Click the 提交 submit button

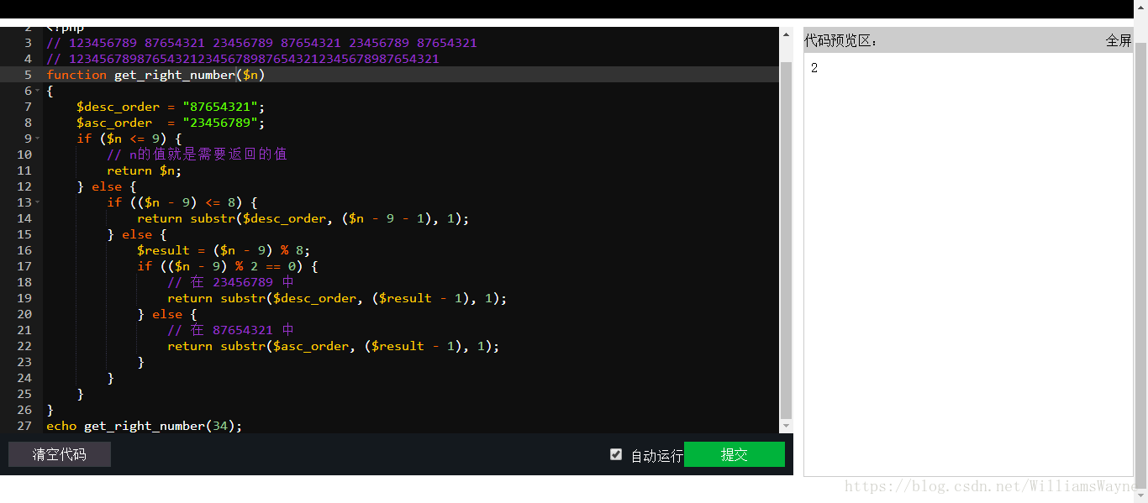pyautogui.click(x=734, y=454)
